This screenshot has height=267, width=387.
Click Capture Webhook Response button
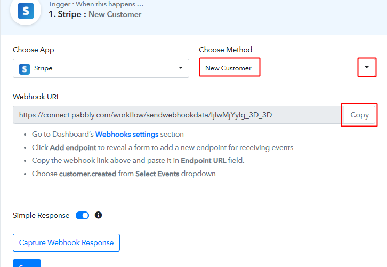pyautogui.click(x=67, y=242)
